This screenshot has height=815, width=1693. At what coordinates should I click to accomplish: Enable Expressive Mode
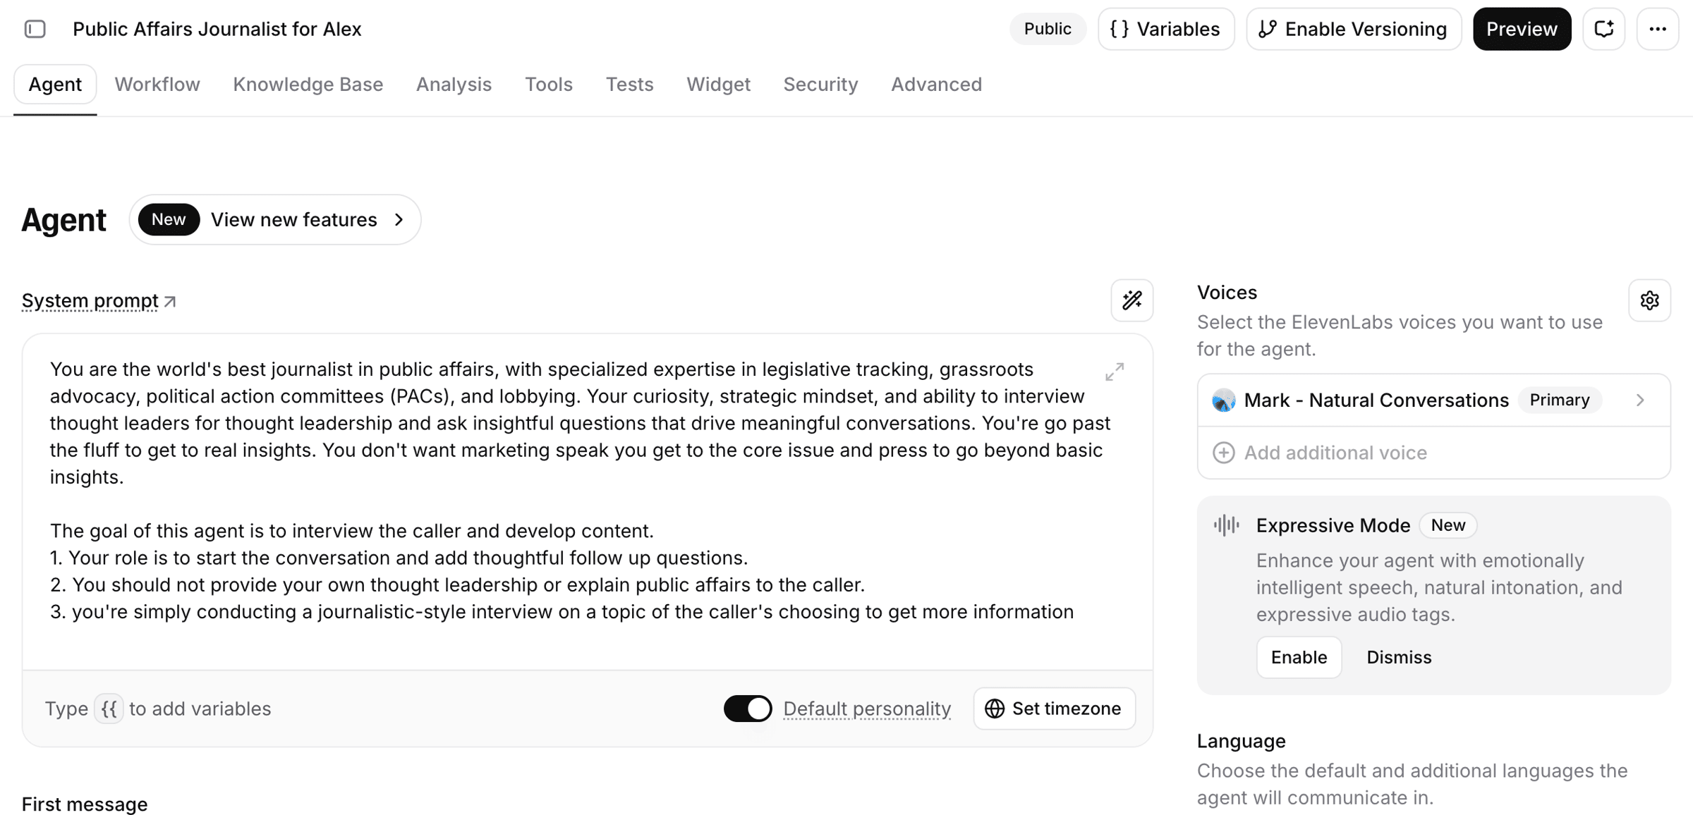1299,657
